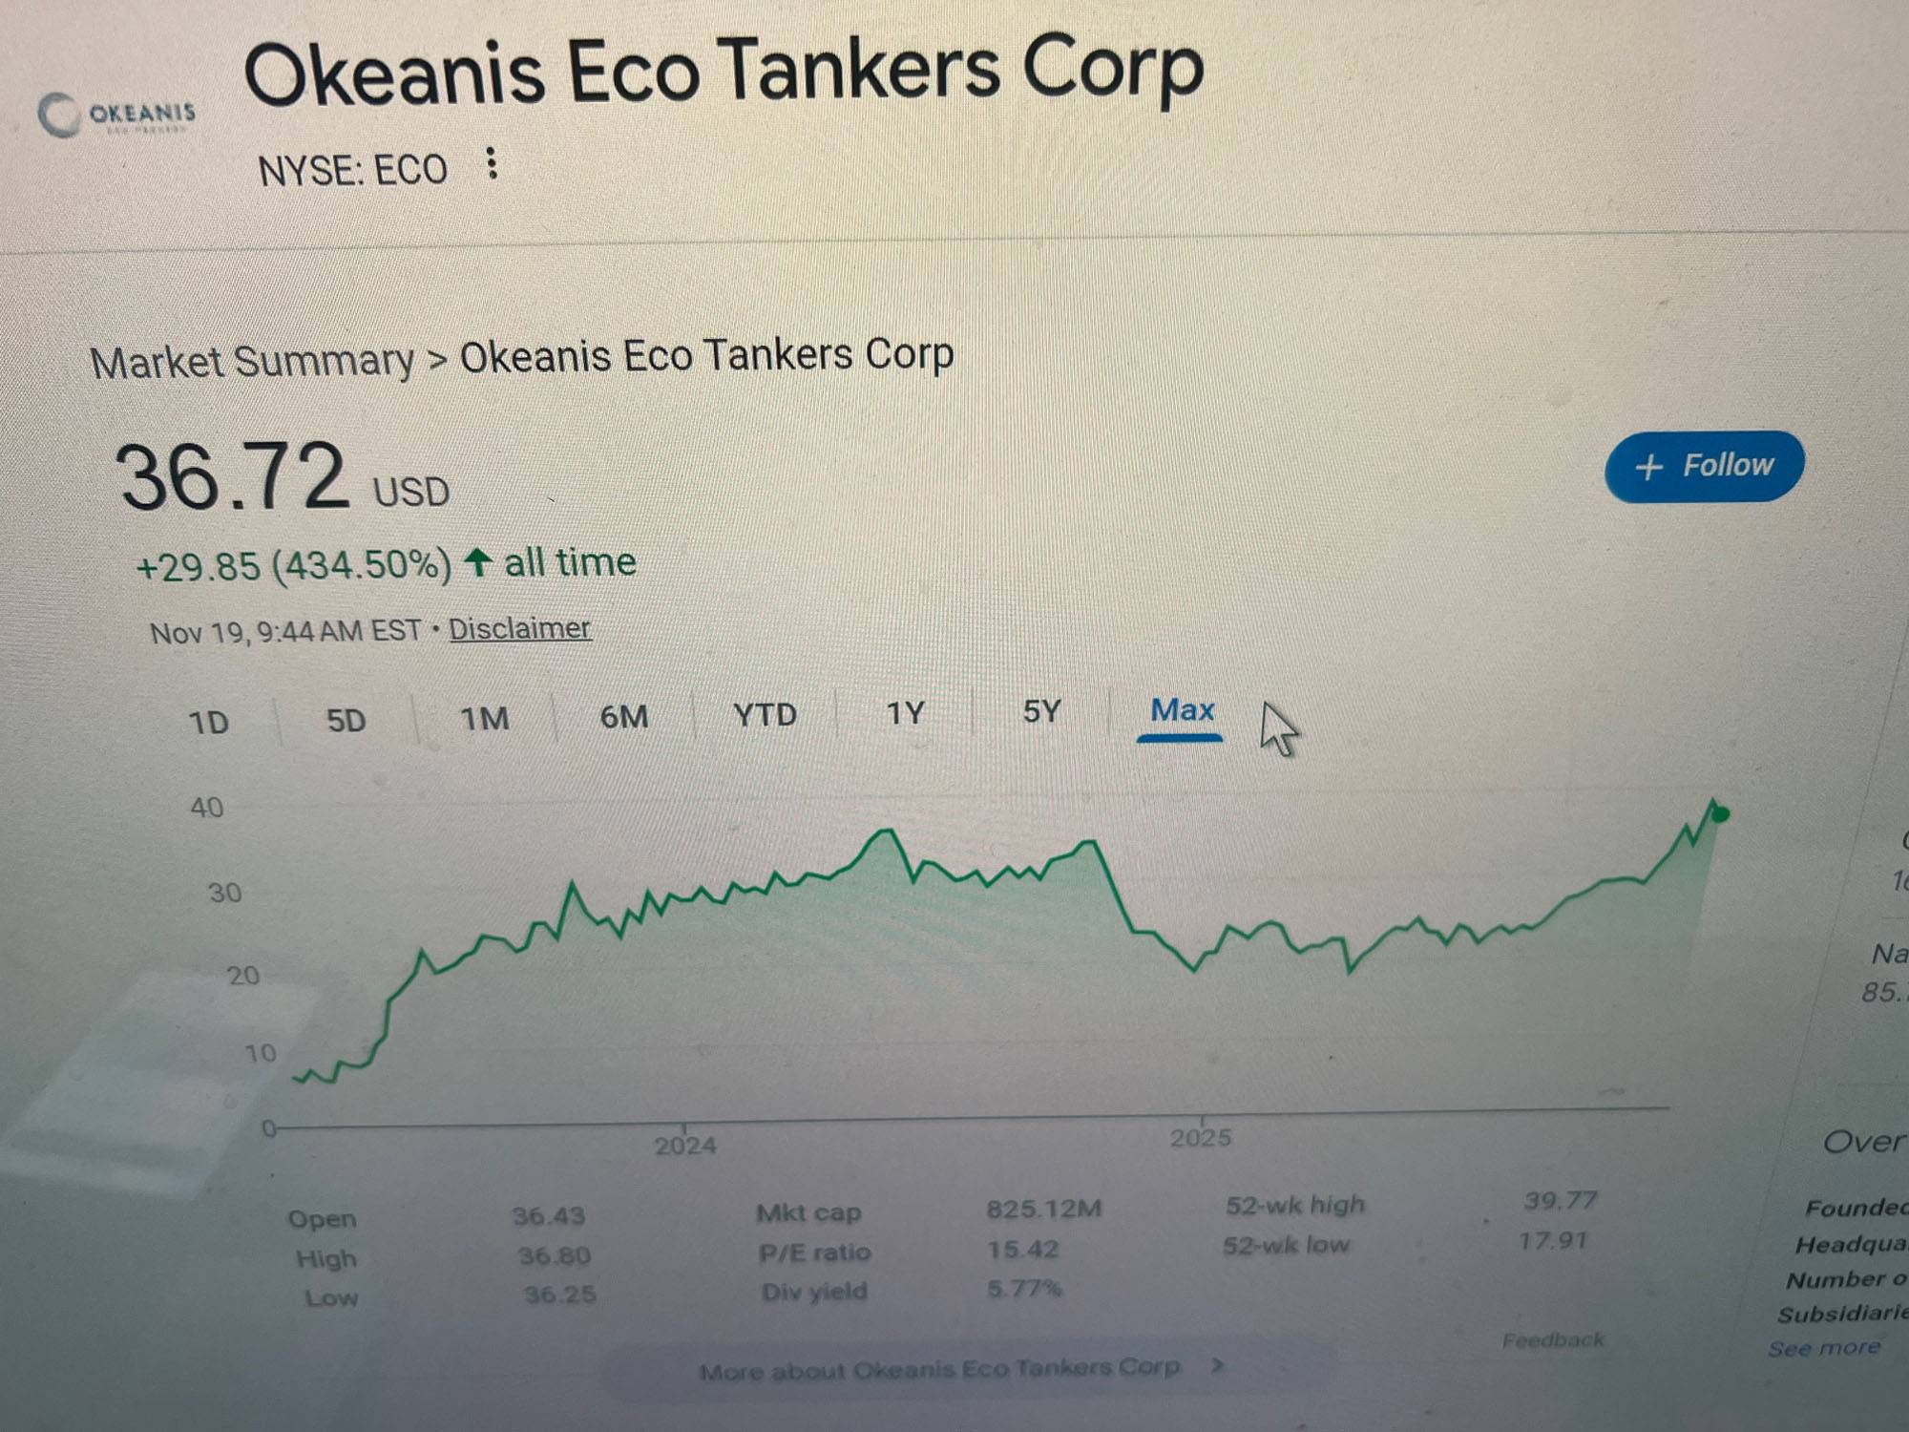Click the 2024 marker on chart axis
This screenshot has width=1909, height=1432.
click(685, 1144)
